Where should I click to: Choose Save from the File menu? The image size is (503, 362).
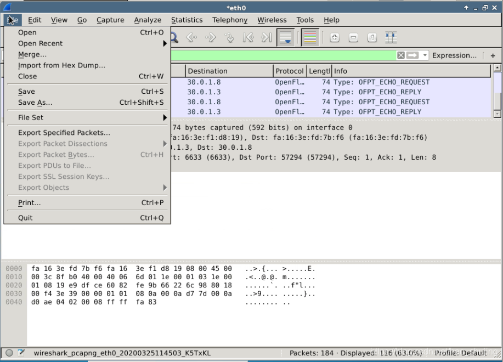click(x=87, y=92)
